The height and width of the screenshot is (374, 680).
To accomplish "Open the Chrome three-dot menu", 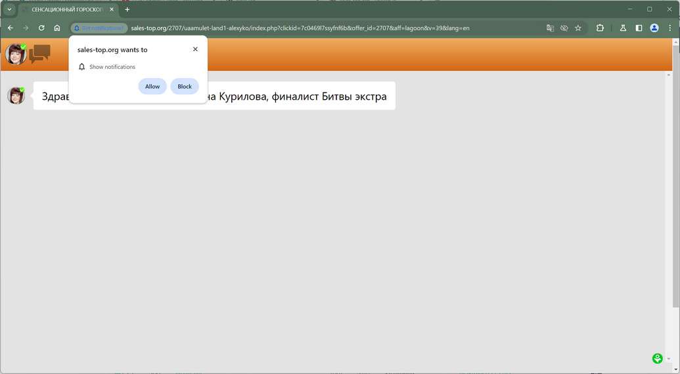I will pyautogui.click(x=669, y=28).
